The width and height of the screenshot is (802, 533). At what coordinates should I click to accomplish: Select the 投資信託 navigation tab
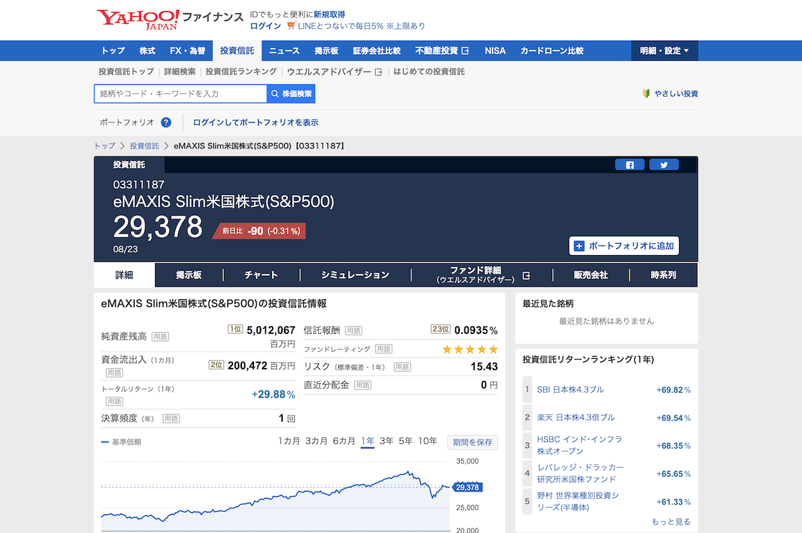click(237, 51)
